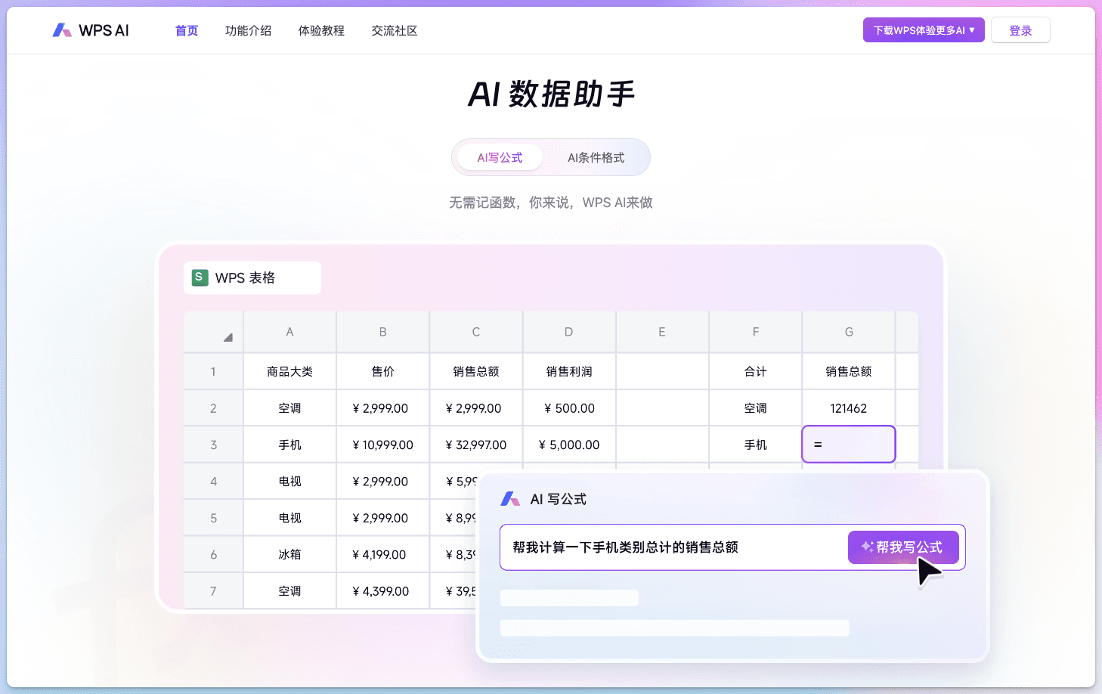
Task: Select row 3 header
Action: [x=213, y=445]
